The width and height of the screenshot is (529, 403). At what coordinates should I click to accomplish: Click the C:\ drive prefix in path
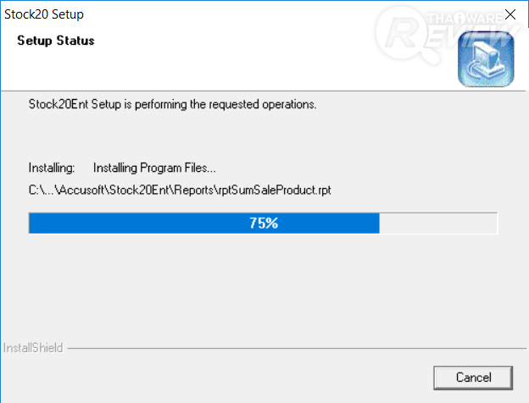tap(36, 190)
